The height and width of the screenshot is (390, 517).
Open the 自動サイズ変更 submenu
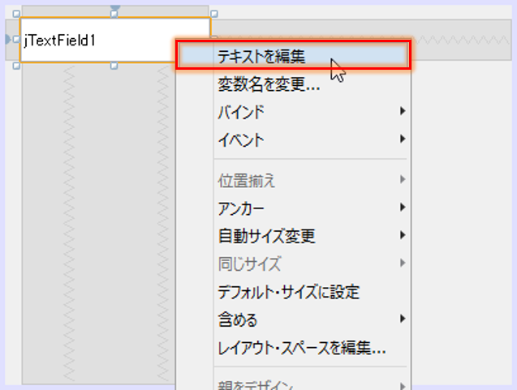(x=266, y=236)
